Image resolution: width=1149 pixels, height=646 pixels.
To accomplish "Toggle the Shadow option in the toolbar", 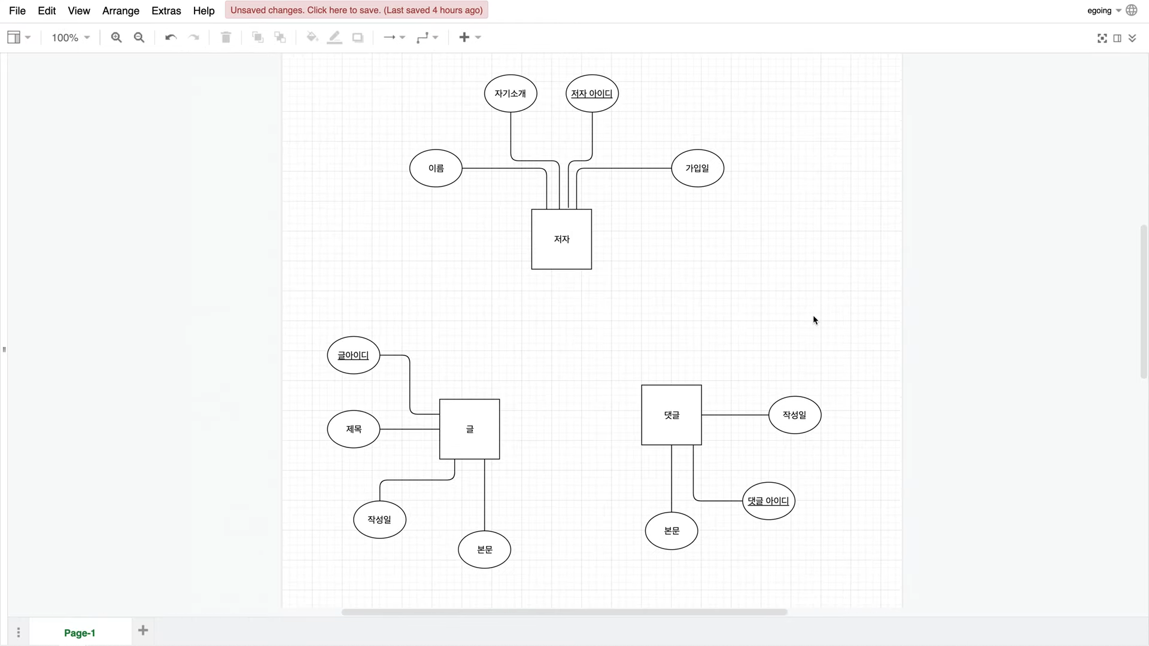I will [357, 37].
